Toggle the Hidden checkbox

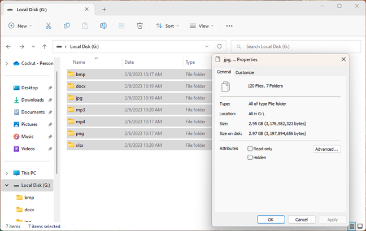250,158
